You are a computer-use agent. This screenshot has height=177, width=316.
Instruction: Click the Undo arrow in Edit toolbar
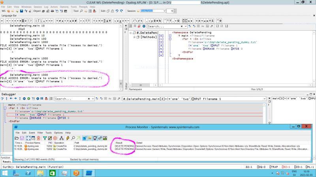(117, 11)
